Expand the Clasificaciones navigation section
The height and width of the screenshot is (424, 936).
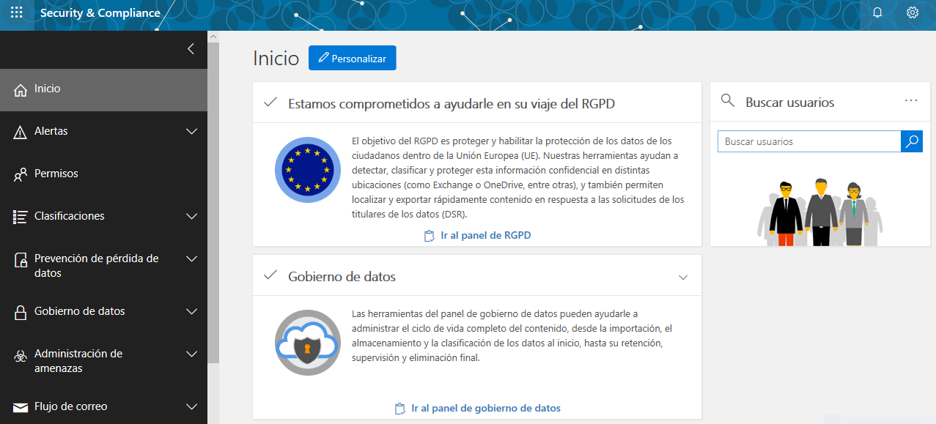191,217
